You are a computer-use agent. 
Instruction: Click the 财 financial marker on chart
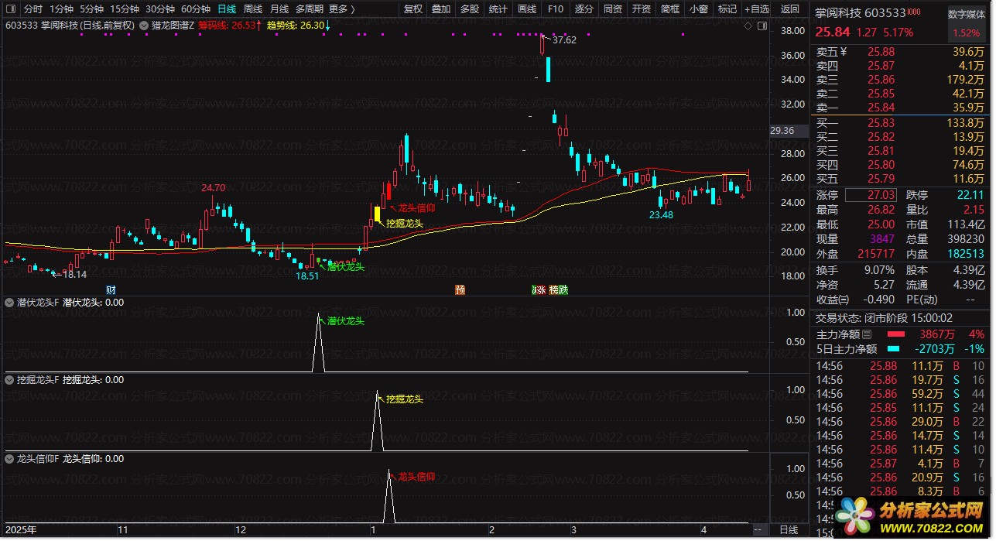[x=111, y=290]
